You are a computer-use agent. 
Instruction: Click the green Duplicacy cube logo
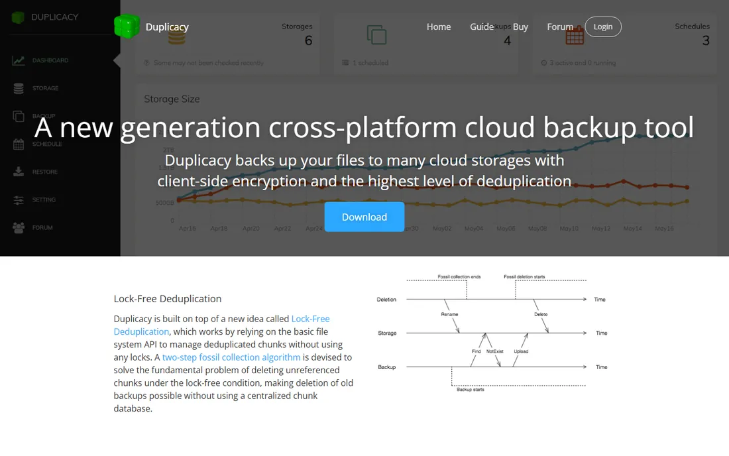point(127,27)
